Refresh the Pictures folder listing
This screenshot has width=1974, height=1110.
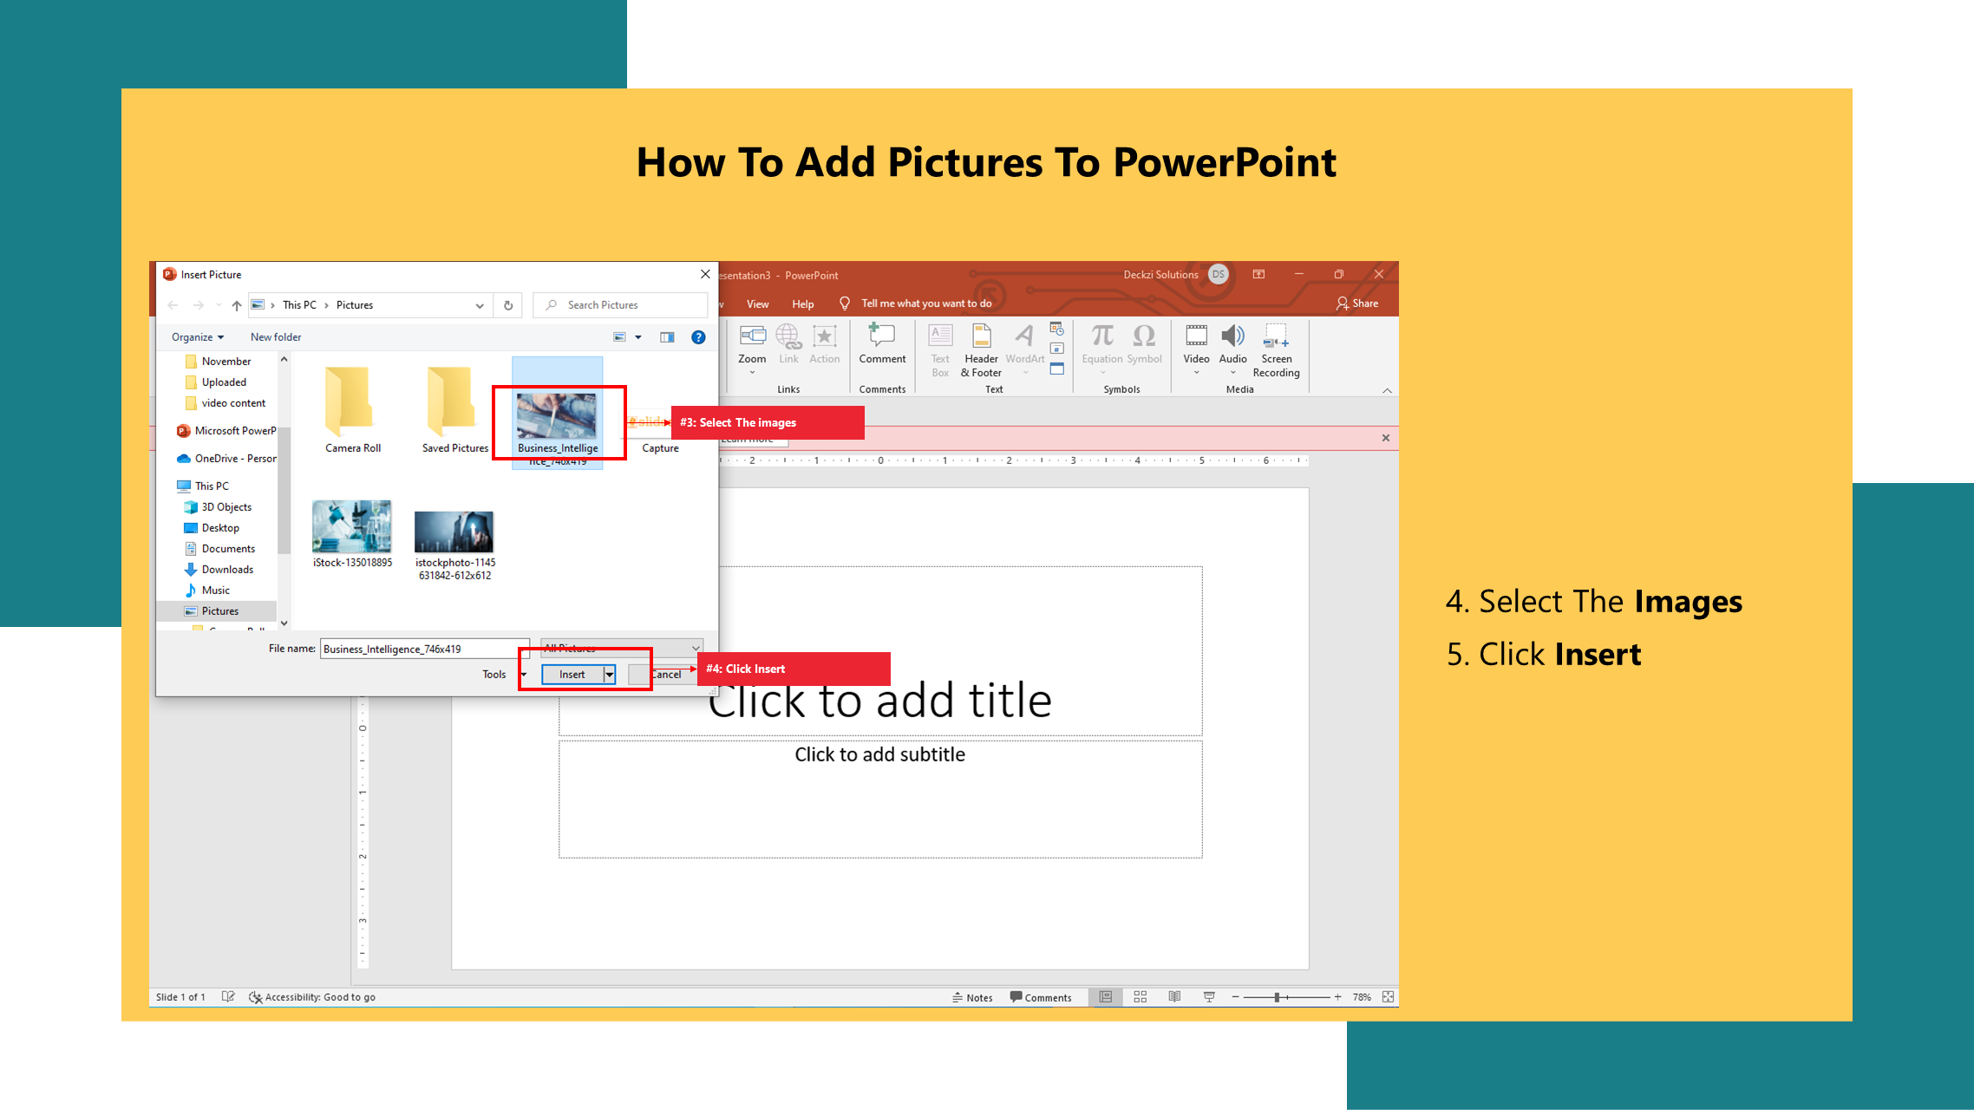coord(508,305)
